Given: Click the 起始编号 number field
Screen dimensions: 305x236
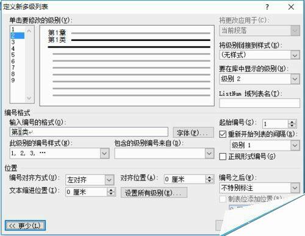Looking at the screenshot, I should (x=276, y=124).
